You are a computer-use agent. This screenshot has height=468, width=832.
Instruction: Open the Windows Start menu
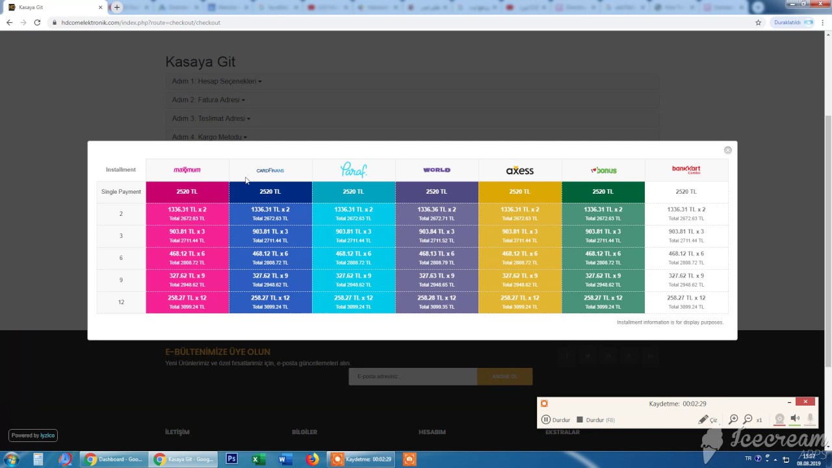[11, 460]
